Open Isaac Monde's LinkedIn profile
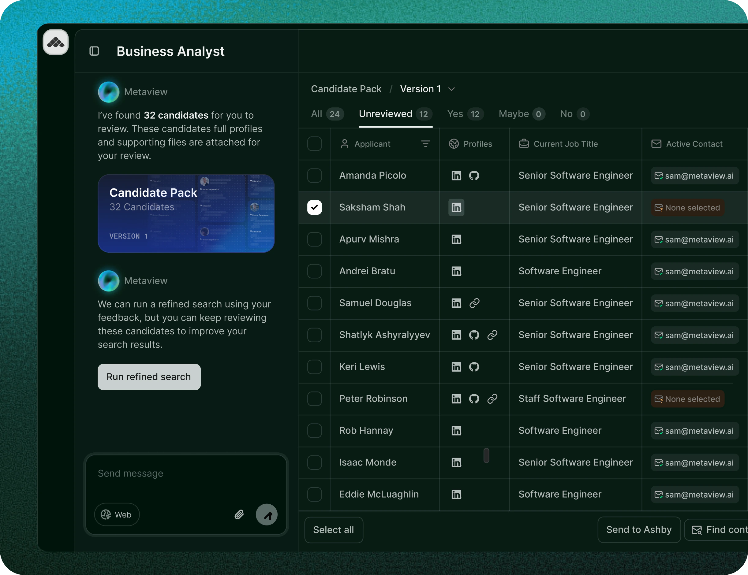748x575 pixels. 456,462
